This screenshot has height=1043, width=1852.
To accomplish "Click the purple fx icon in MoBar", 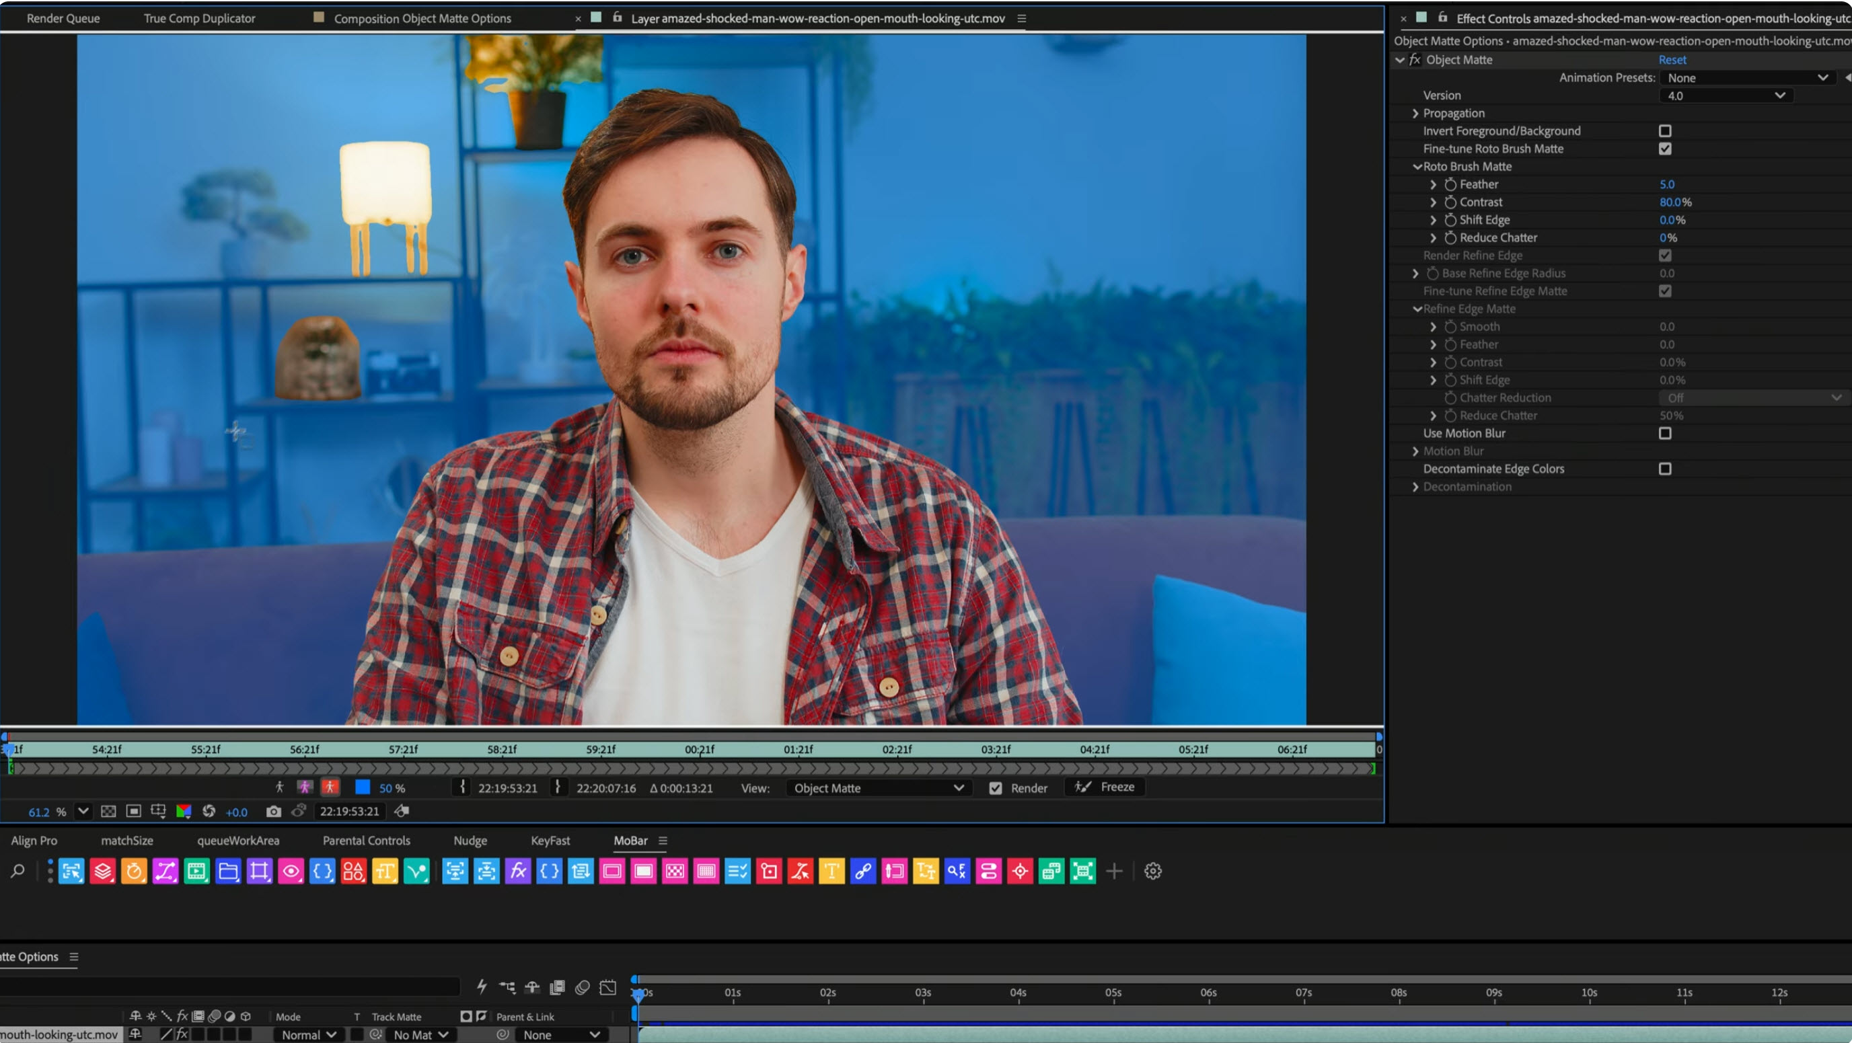I will click(517, 872).
